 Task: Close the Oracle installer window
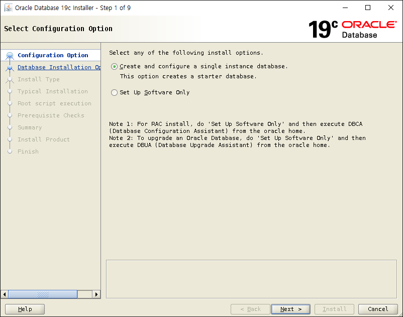coord(390,8)
